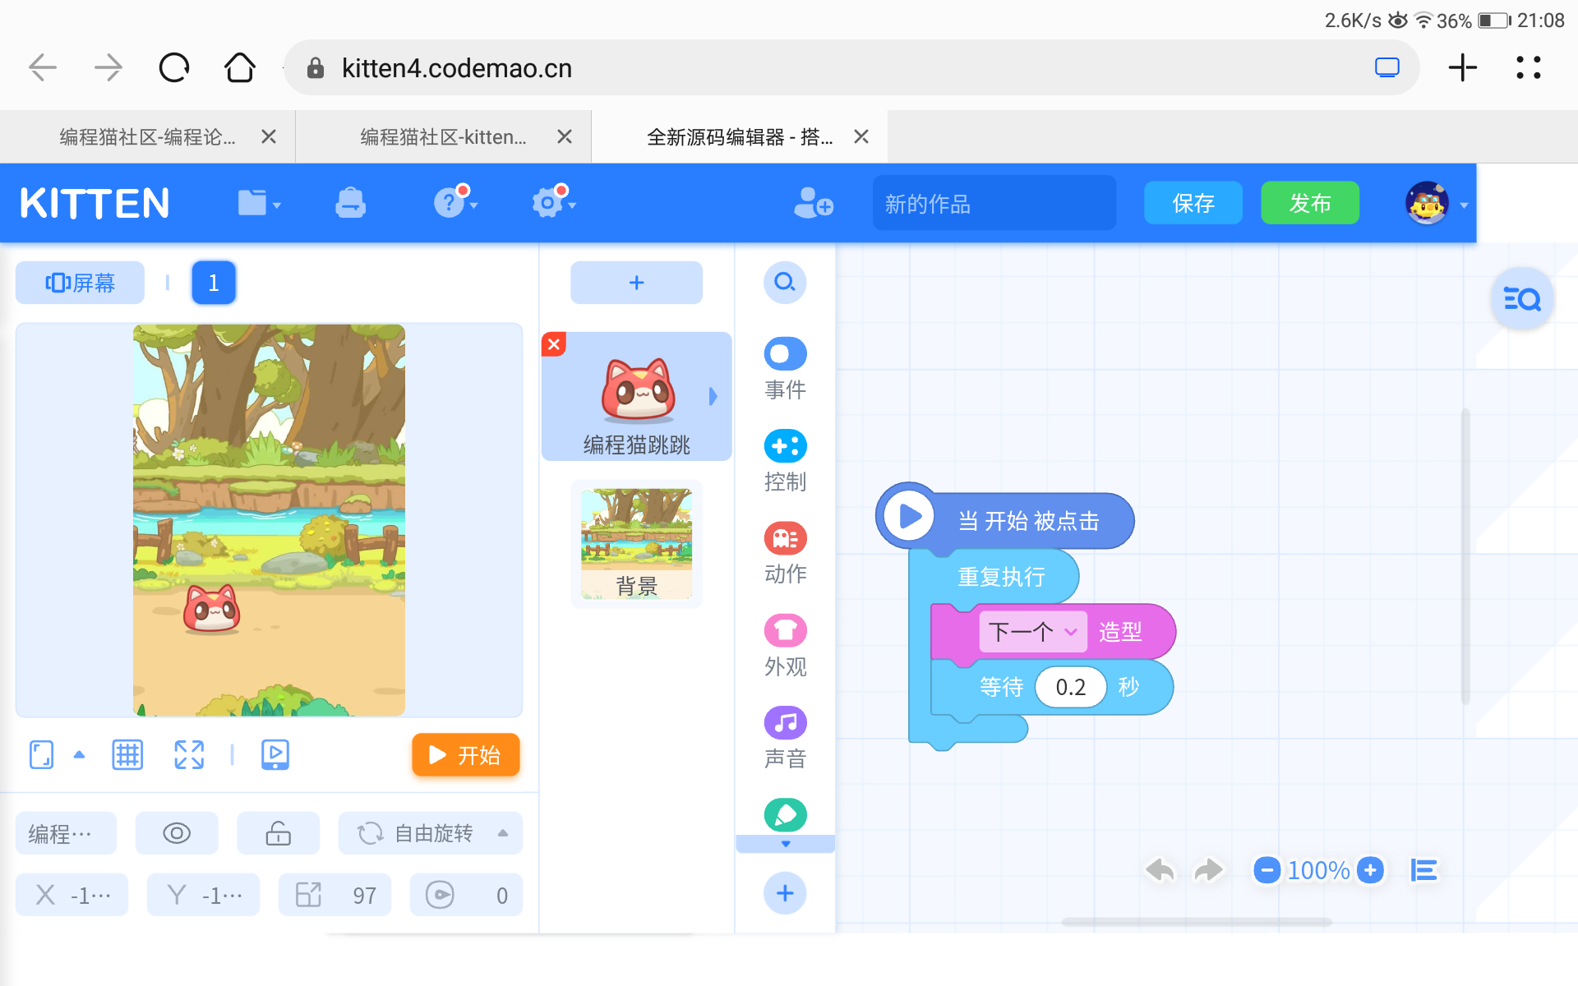Toggle the stage coordinate grid
This screenshot has width=1578, height=986.
coord(127,754)
